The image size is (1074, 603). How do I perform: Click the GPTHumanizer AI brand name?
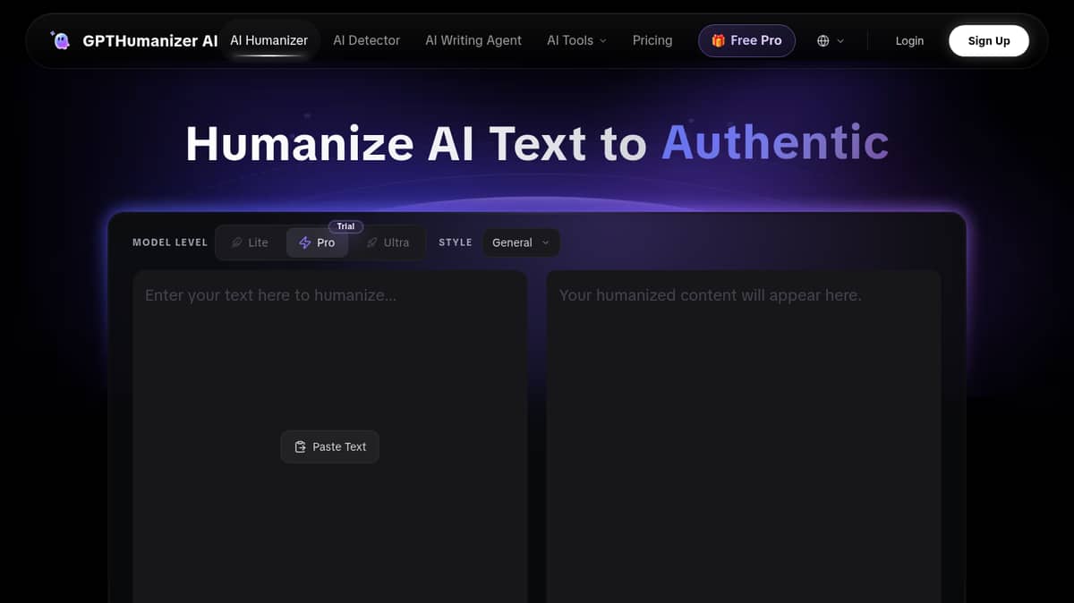coord(150,40)
